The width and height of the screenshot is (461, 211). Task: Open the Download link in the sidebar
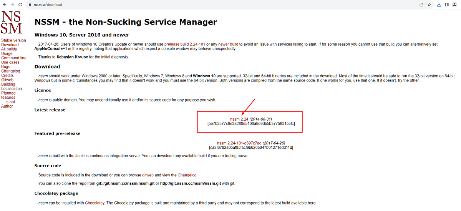(10, 45)
